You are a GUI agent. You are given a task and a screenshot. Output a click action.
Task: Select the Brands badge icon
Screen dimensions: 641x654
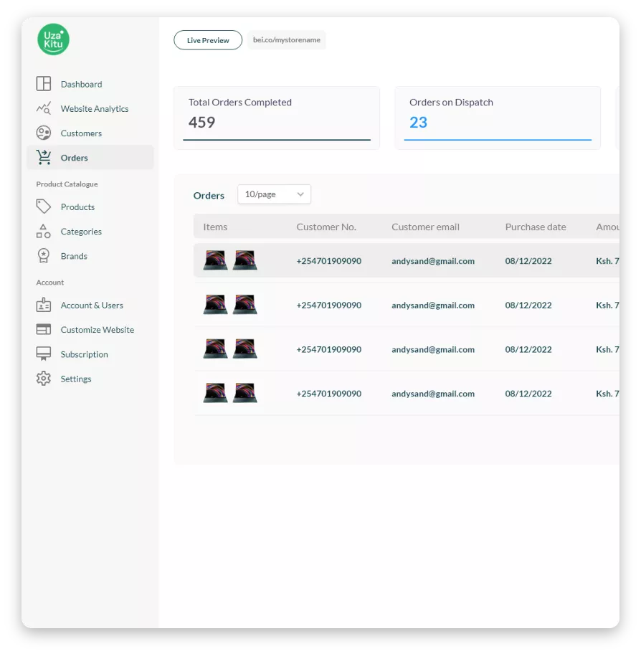click(43, 255)
